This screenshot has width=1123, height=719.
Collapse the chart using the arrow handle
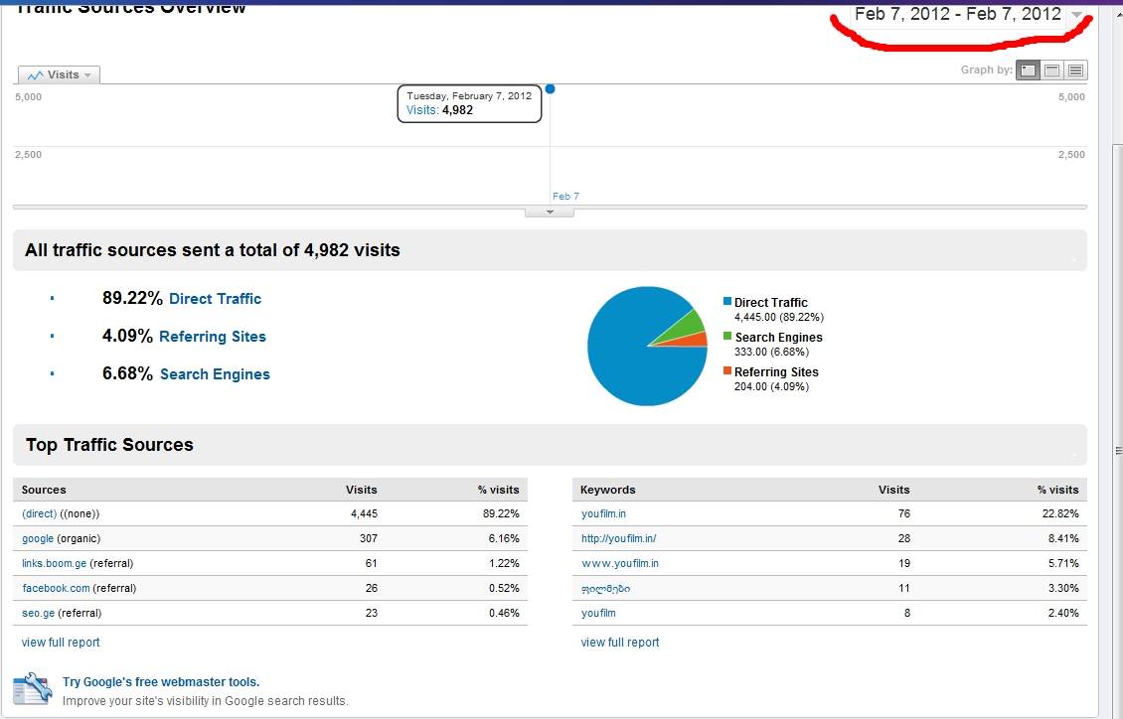(x=550, y=213)
